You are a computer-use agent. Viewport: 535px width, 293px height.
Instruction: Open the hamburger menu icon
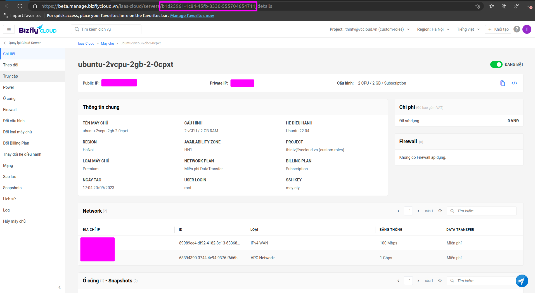click(x=9, y=29)
